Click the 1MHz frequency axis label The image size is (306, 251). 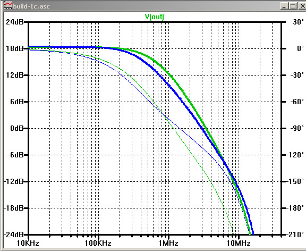(x=168, y=244)
